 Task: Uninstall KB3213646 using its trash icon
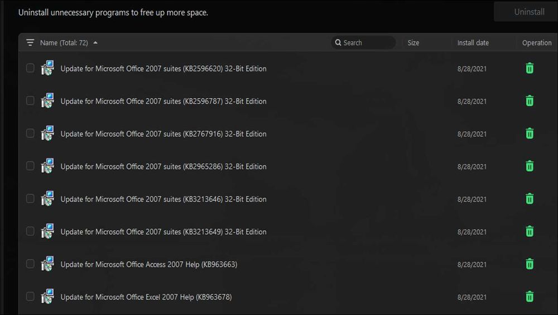pyautogui.click(x=530, y=198)
